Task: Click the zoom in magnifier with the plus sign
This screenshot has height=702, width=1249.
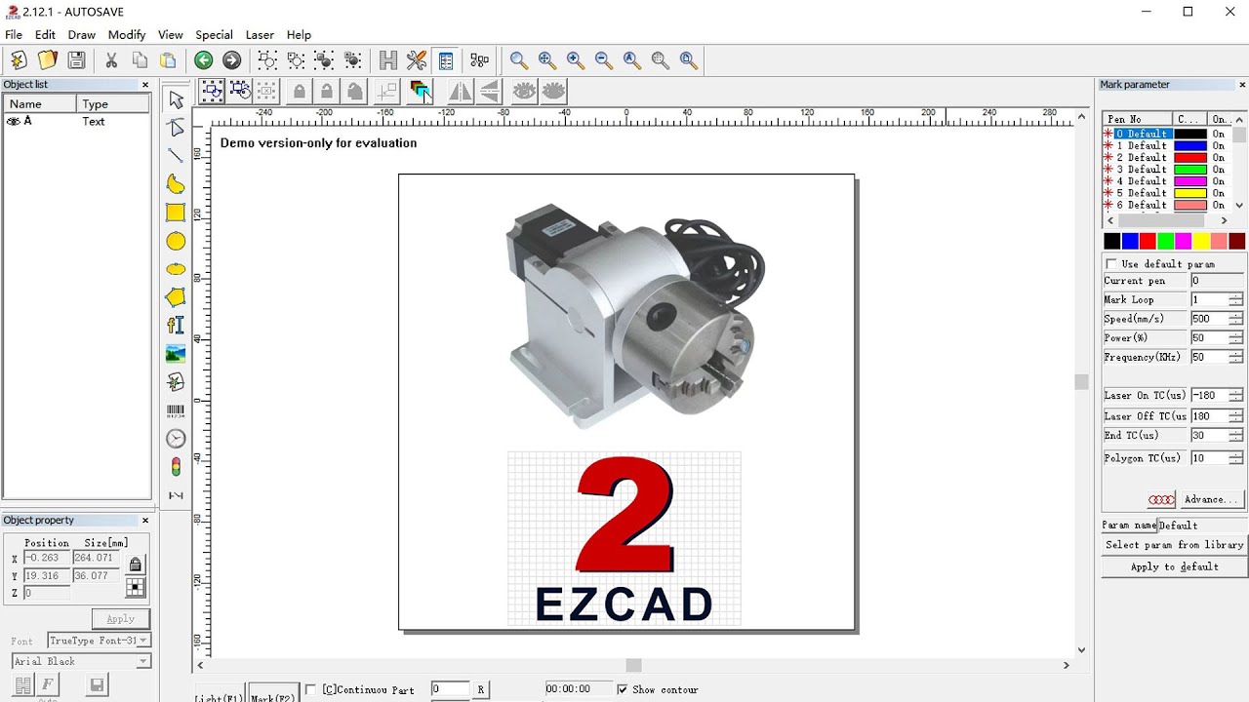Action: (576, 60)
